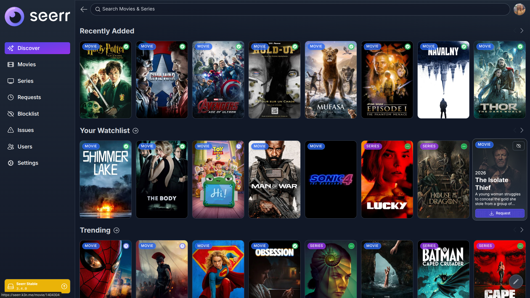
Task: Open Discover in sidebar
Action: (x=37, y=48)
